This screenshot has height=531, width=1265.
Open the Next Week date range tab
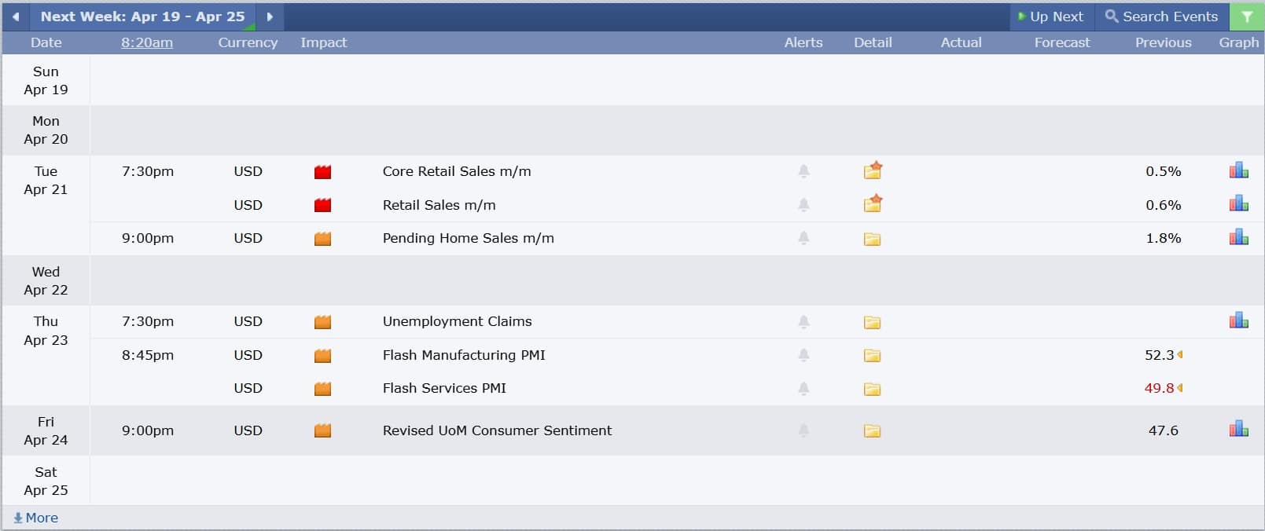tap(142, 16)
